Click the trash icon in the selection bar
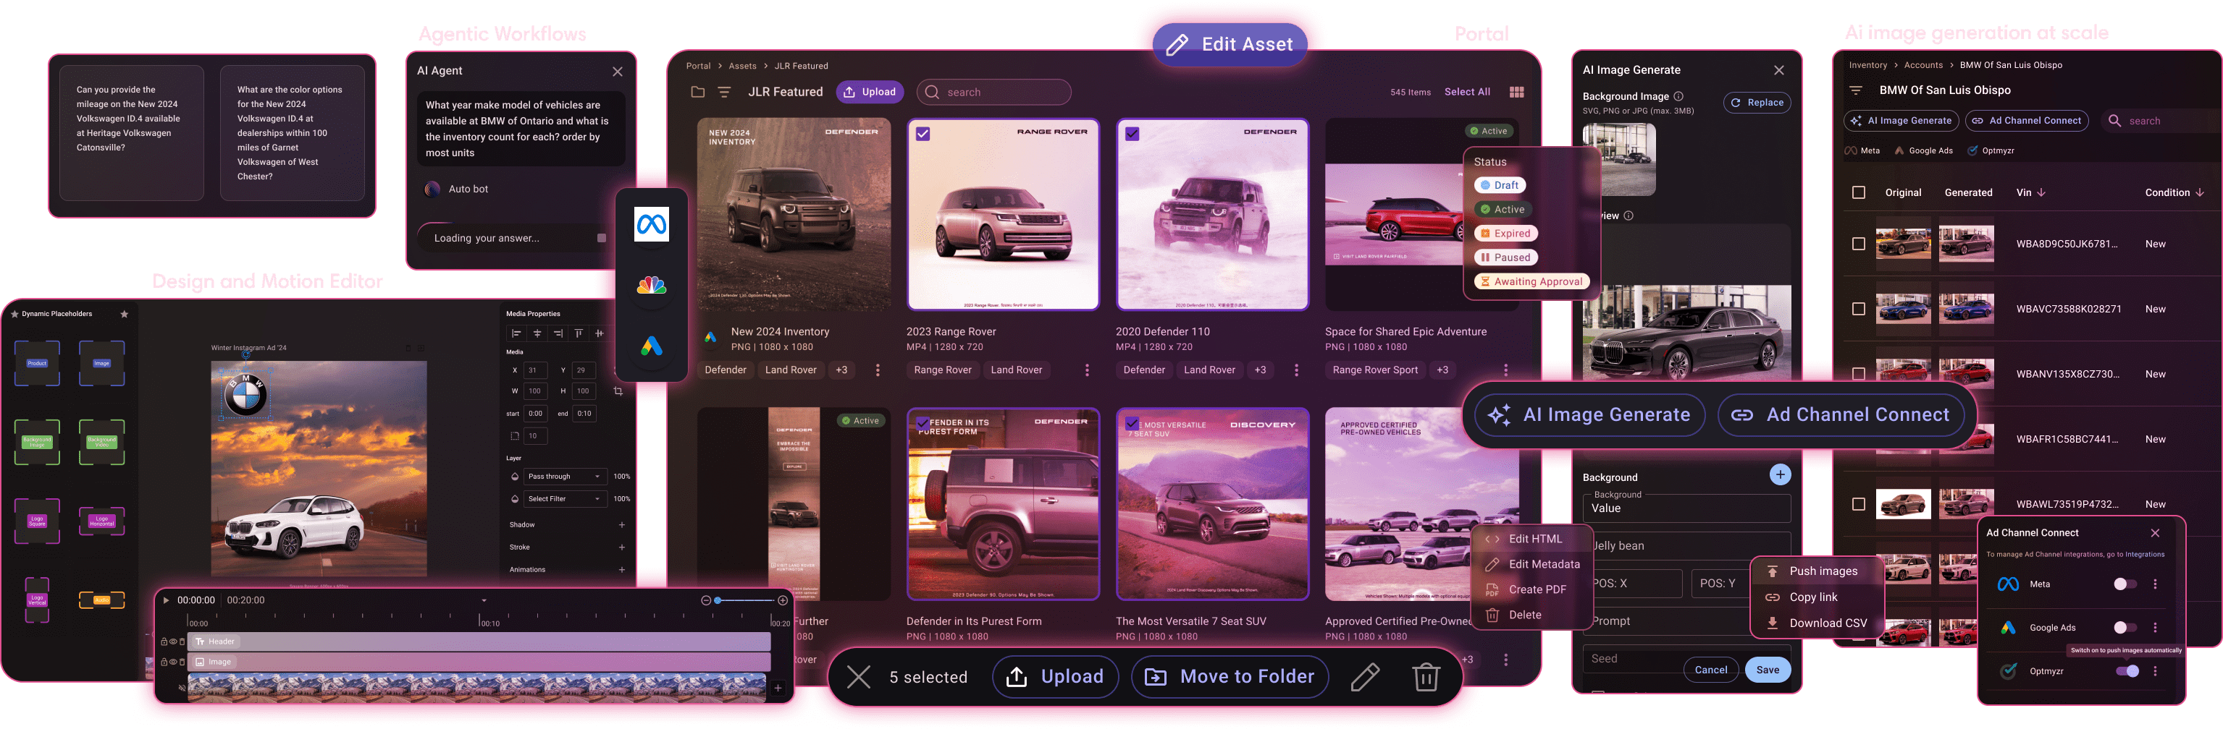2223x729 pixels. pos(1426,678)
